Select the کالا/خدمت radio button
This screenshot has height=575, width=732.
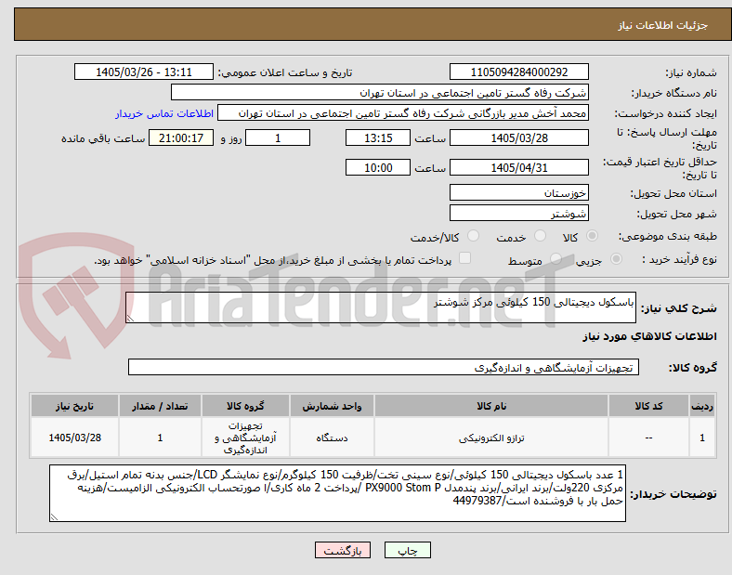(x=474, y=236)
